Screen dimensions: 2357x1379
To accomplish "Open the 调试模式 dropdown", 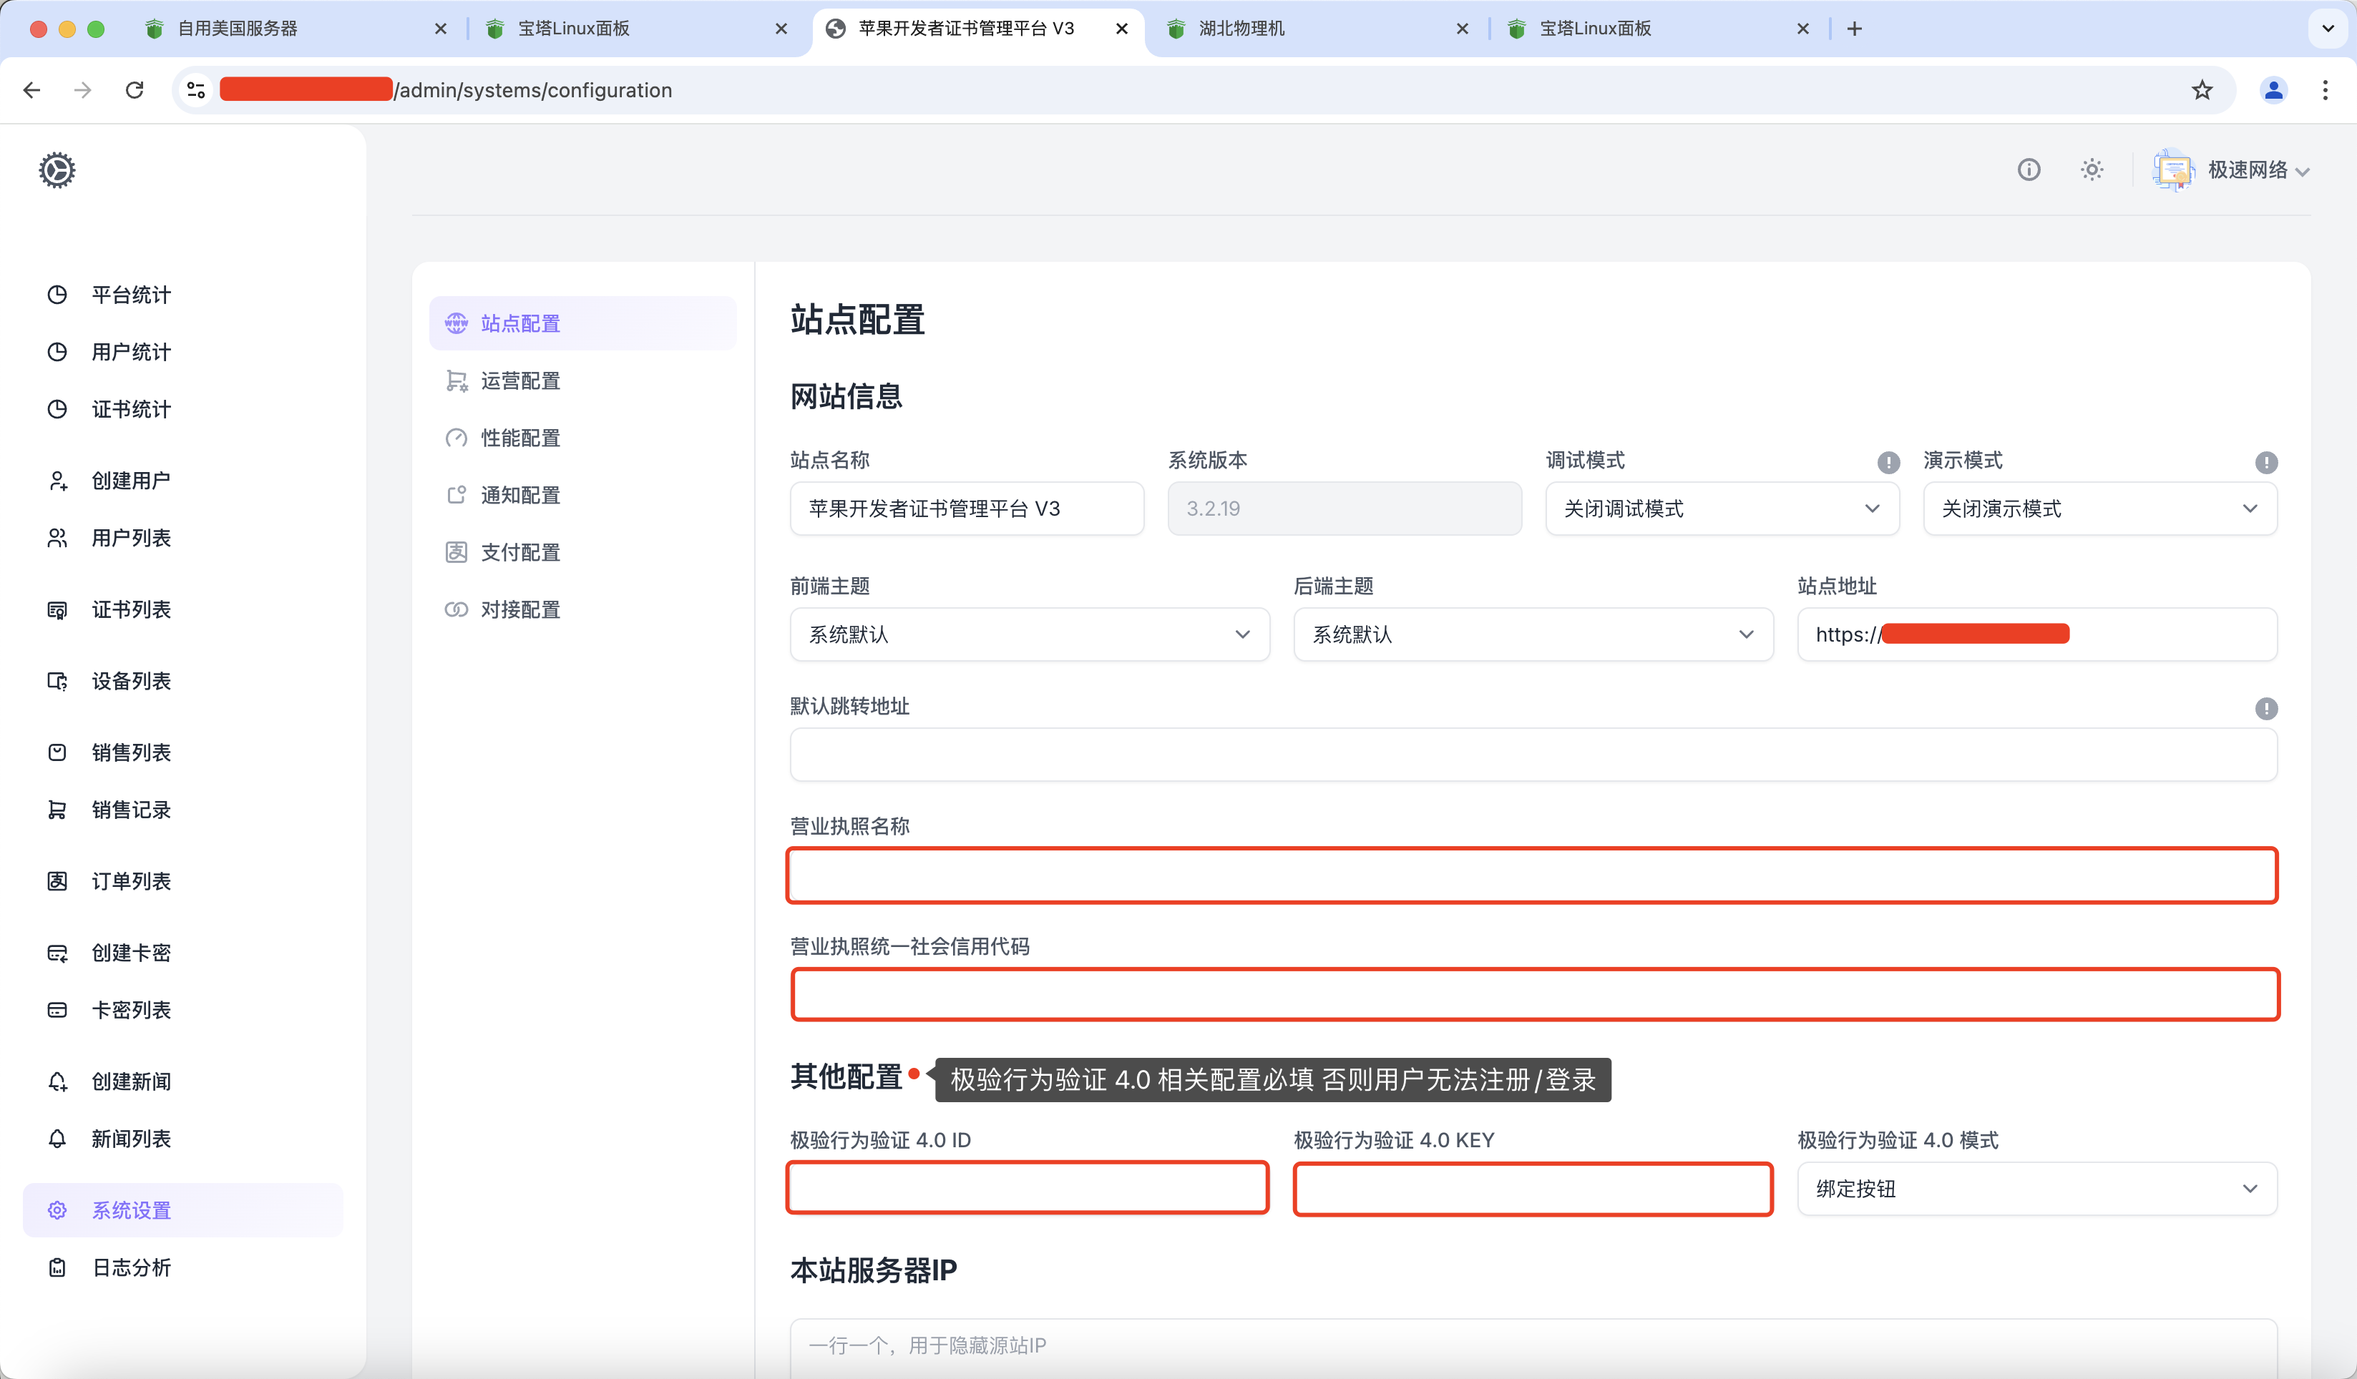I will point(1722,509).
